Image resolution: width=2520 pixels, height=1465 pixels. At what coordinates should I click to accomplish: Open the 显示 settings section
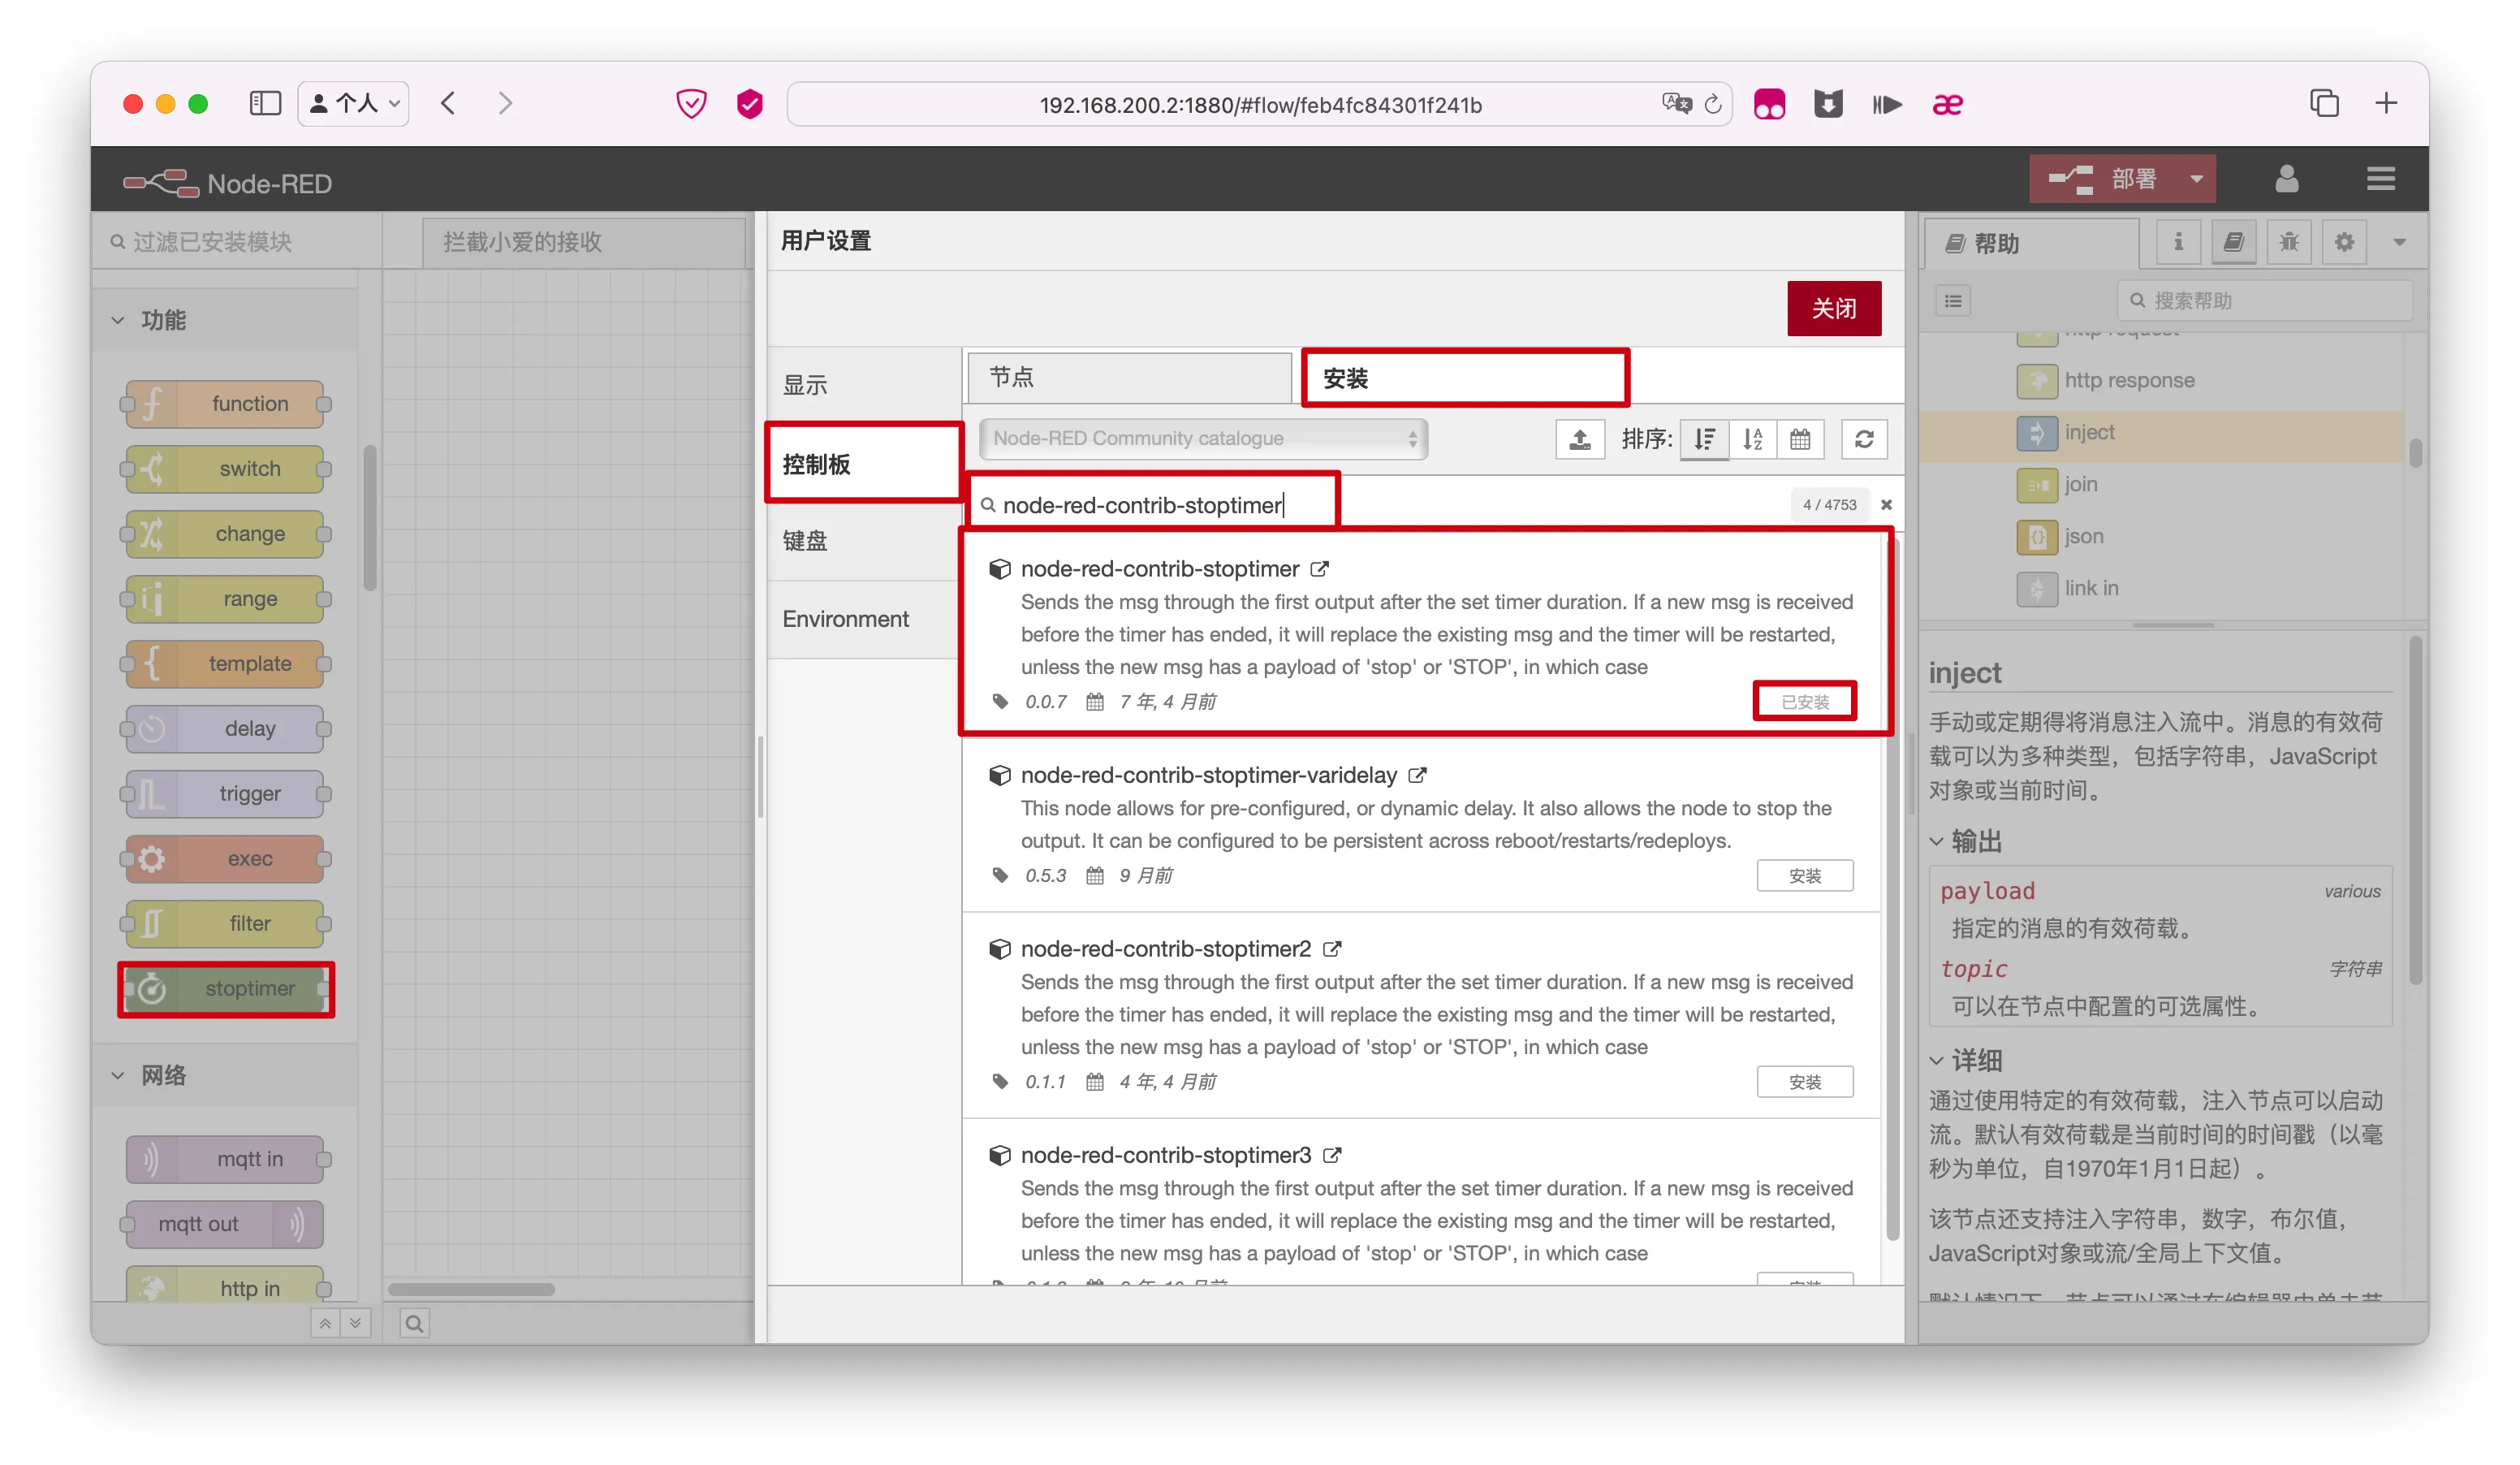pos(863,385)
